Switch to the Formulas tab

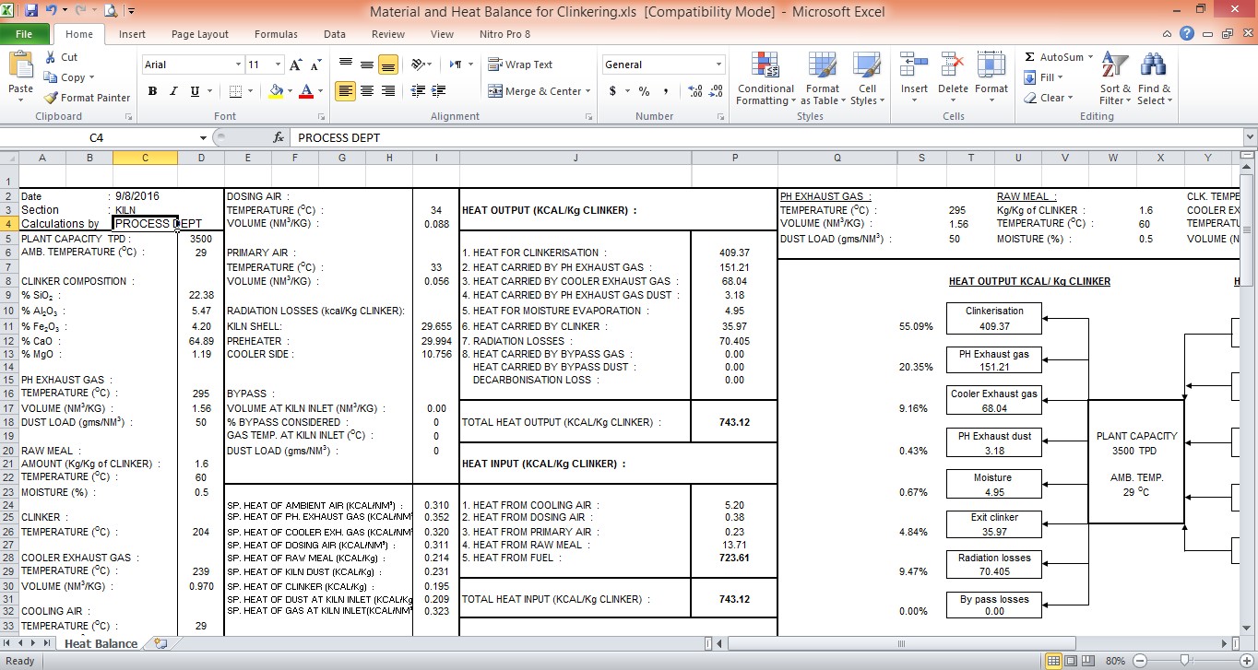[276, 34]
